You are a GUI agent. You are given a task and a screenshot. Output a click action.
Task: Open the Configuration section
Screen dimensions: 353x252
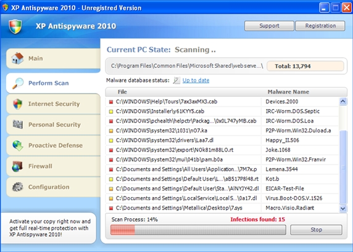click(x=53, y=187)
